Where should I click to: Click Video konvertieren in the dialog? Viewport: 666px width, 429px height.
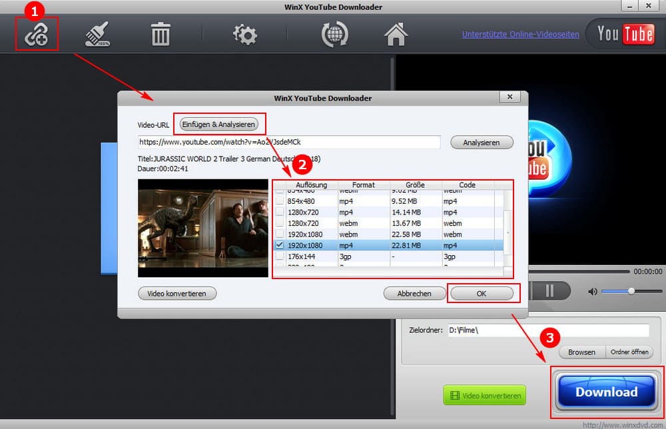click(177, 294)
